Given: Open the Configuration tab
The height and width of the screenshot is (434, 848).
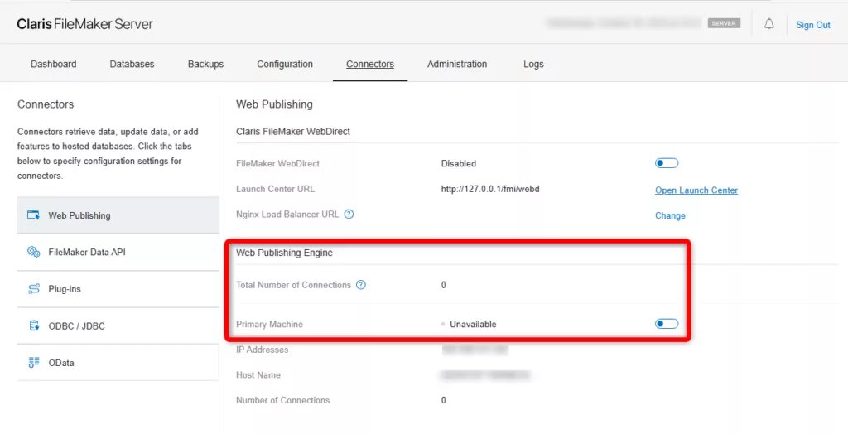Looking at the screenshot, I should tap(285, 64).
